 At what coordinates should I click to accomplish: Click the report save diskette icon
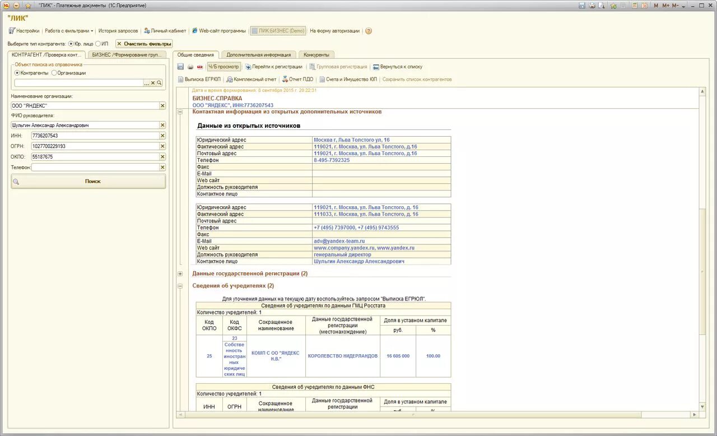point(180,67)
